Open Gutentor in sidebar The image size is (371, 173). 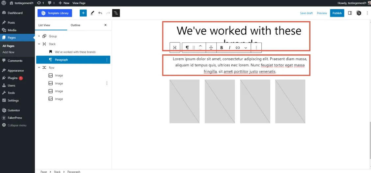[x=17, y=110]
